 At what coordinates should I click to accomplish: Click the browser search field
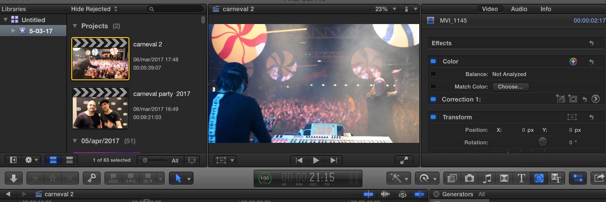click(175, 9)
